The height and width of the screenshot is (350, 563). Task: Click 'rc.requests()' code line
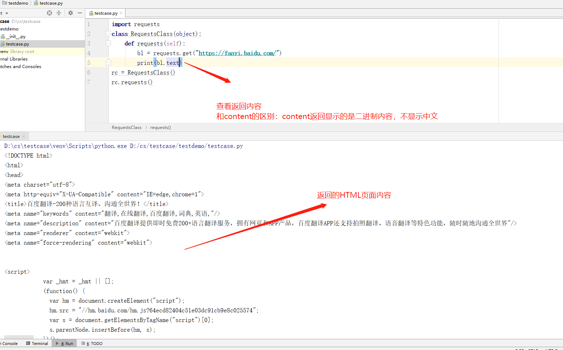point(132,82)
